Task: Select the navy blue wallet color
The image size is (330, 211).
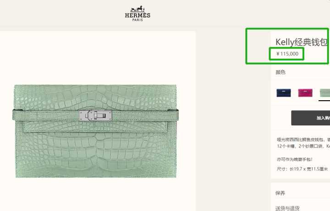Action: point(284,93)
